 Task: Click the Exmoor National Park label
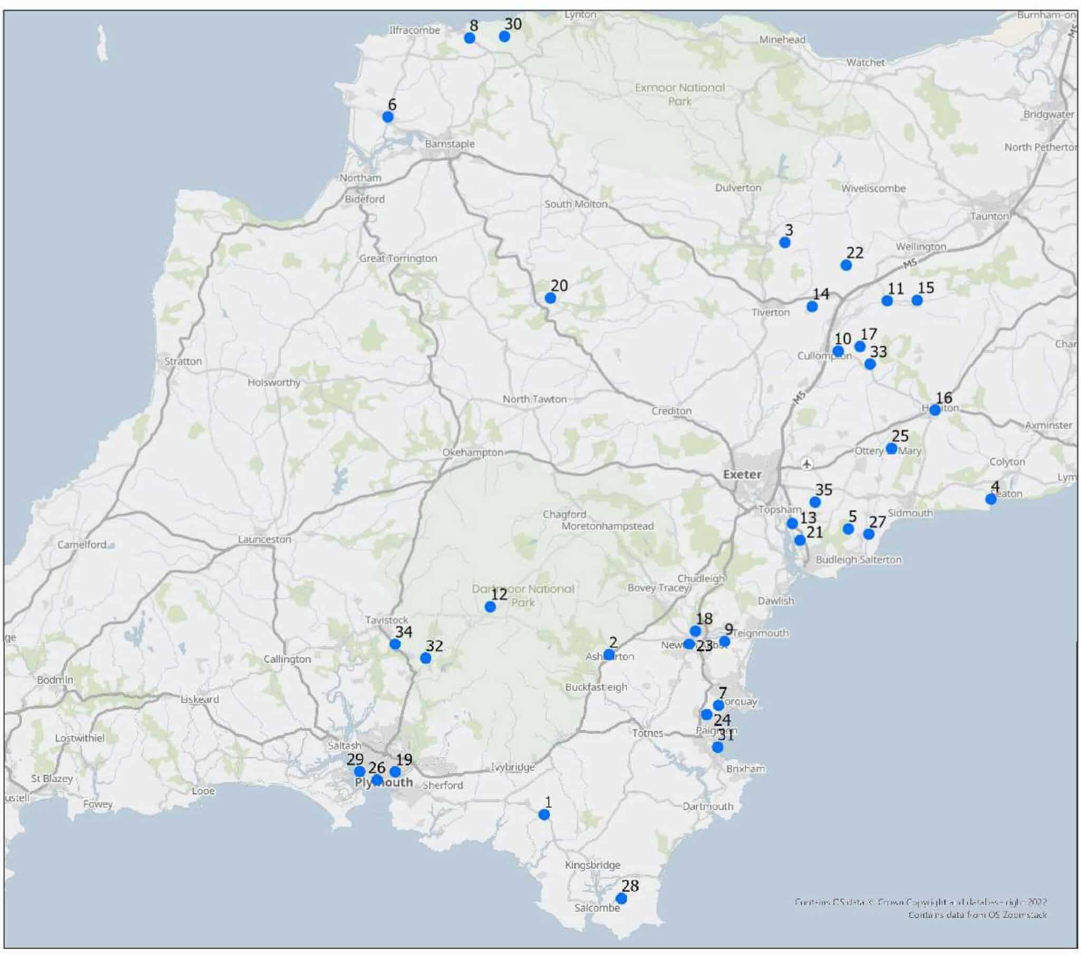[x=680, y=94]
